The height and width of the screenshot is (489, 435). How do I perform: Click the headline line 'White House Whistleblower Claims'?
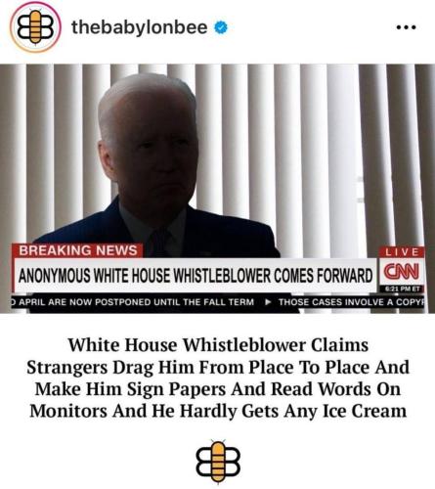click(218, 345)
